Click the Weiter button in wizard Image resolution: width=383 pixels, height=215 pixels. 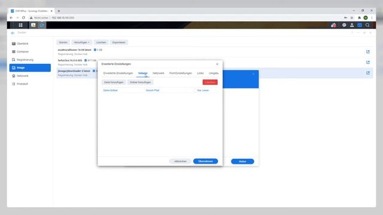[242, 162]
